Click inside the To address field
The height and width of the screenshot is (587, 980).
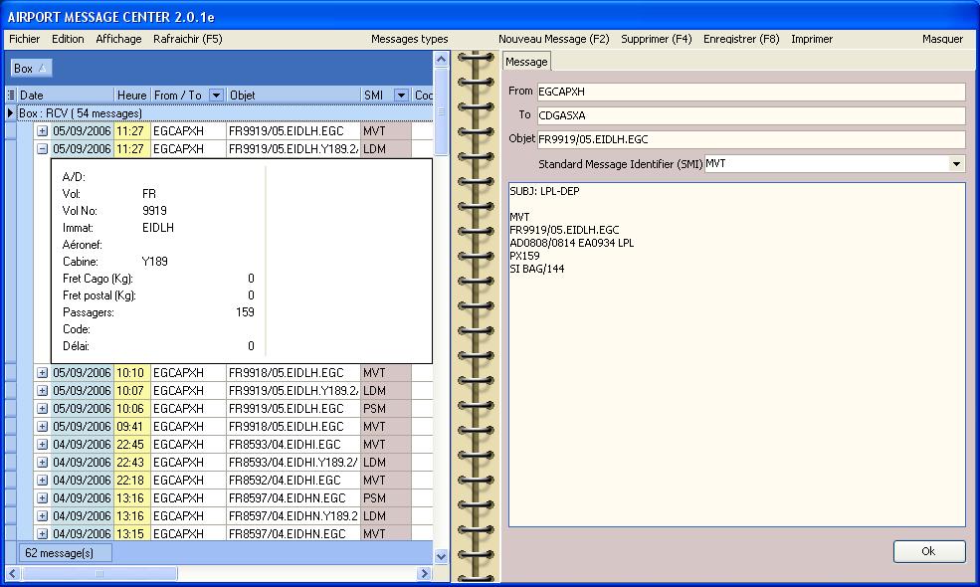click(x=750, y=115)
